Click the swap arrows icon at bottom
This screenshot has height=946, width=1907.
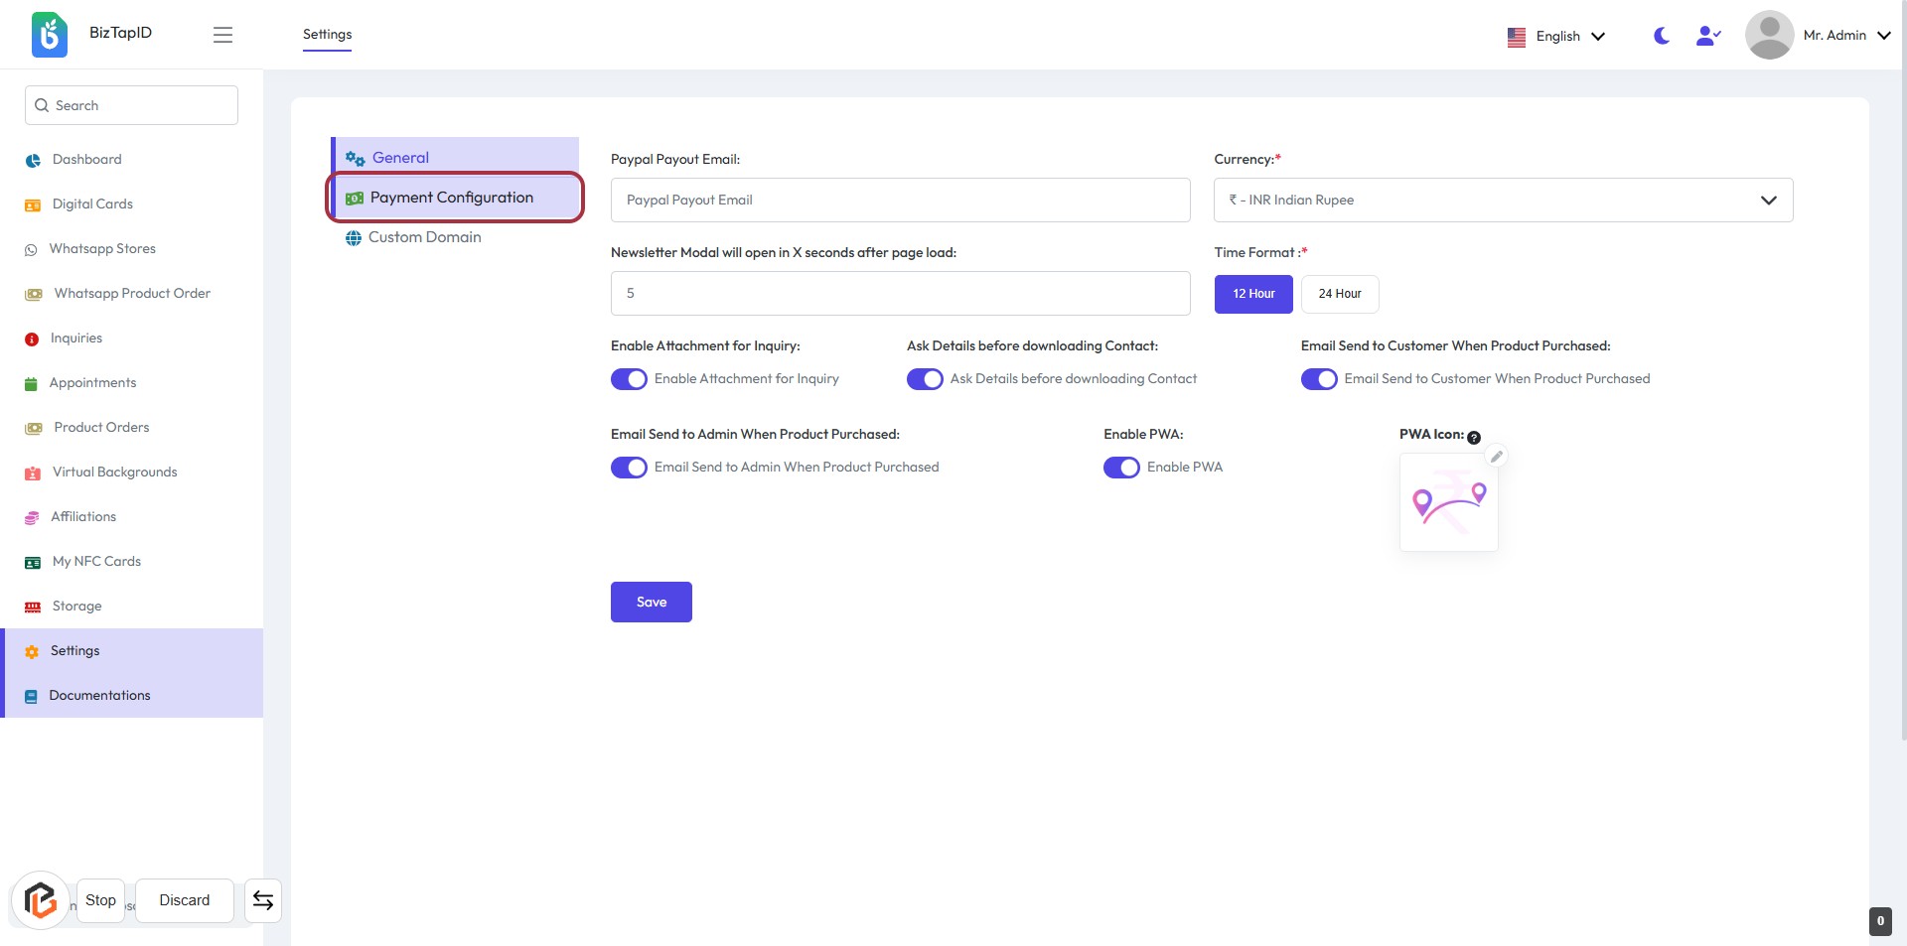click(263, 900)
